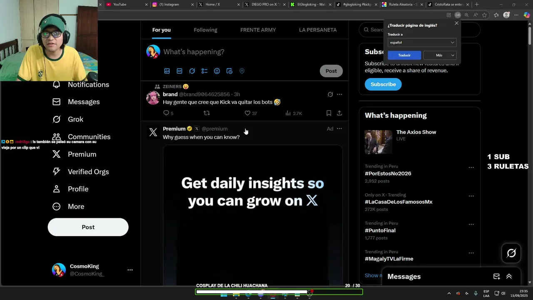
Task: Open browser favorites star icon
Action: point(484,15)
